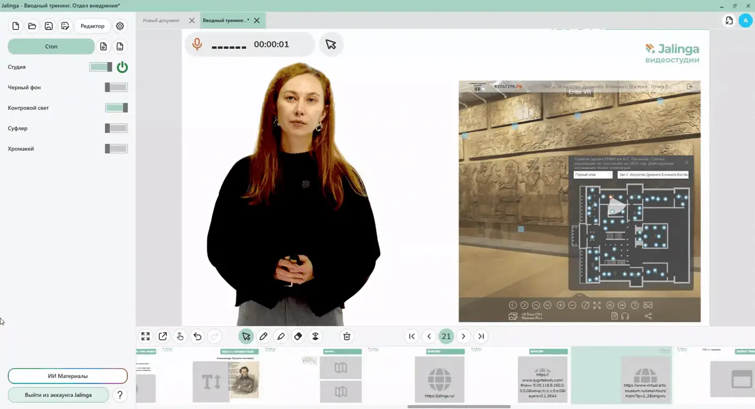This screenshot has height=409, width=755.
Task: Close the Вводный тренинг tab
Action: pos(257,20)
